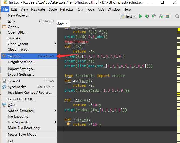This screenshot has width=180, height=143.
Task: Click the concurrency diagram run icon
Action: [168, 16]
